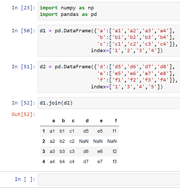The width and height of the screenshot is (180, 190).
Task: Click the 'import numpy as np' line
Action: (67, 8)
